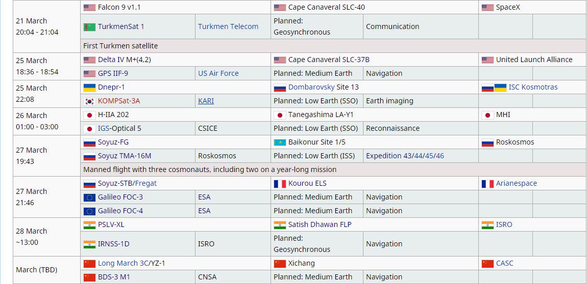
Task: Open the Arianespace link
Action: (x=516, y=184)
